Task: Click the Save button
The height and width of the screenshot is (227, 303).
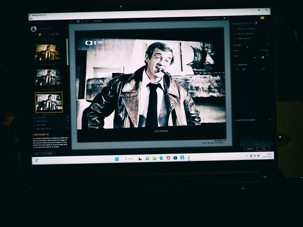Action: click(264, 149)
